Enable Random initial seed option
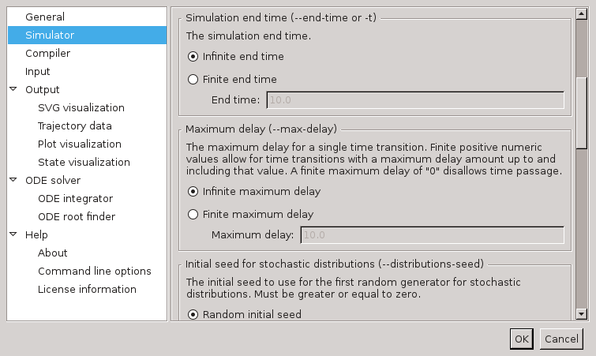This screenshot has height=356, width=596. 193,314
